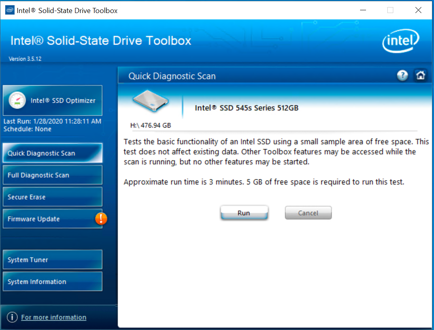Cancel the quick diagnostic scan

tap(308, 213)
